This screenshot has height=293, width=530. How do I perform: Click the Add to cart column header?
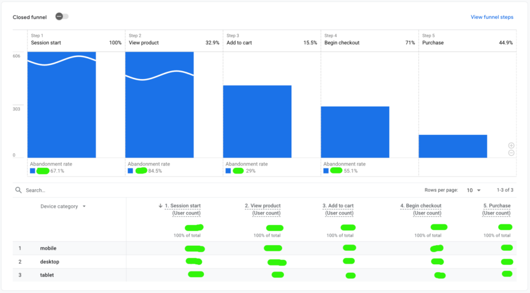(338, 206)
